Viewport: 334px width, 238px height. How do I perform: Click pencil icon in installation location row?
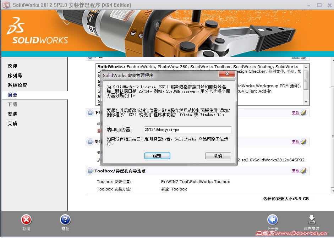[304, 142]
